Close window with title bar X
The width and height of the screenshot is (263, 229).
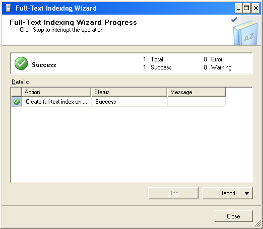(x=256, y=8)
